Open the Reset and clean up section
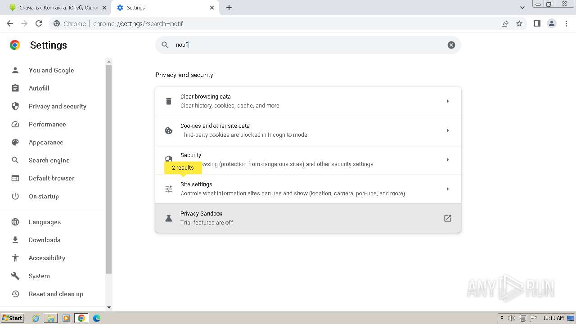 pyautogui.click(x=56, y=294)
